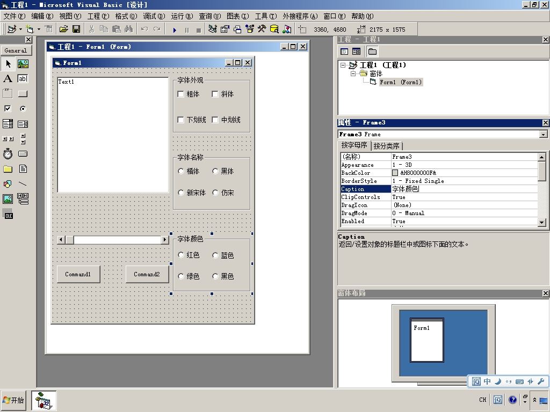Select the TextBox tool in toolbox

23,78
